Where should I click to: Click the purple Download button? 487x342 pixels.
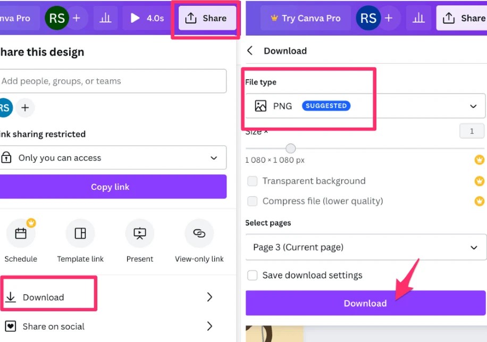pos(365,303)
